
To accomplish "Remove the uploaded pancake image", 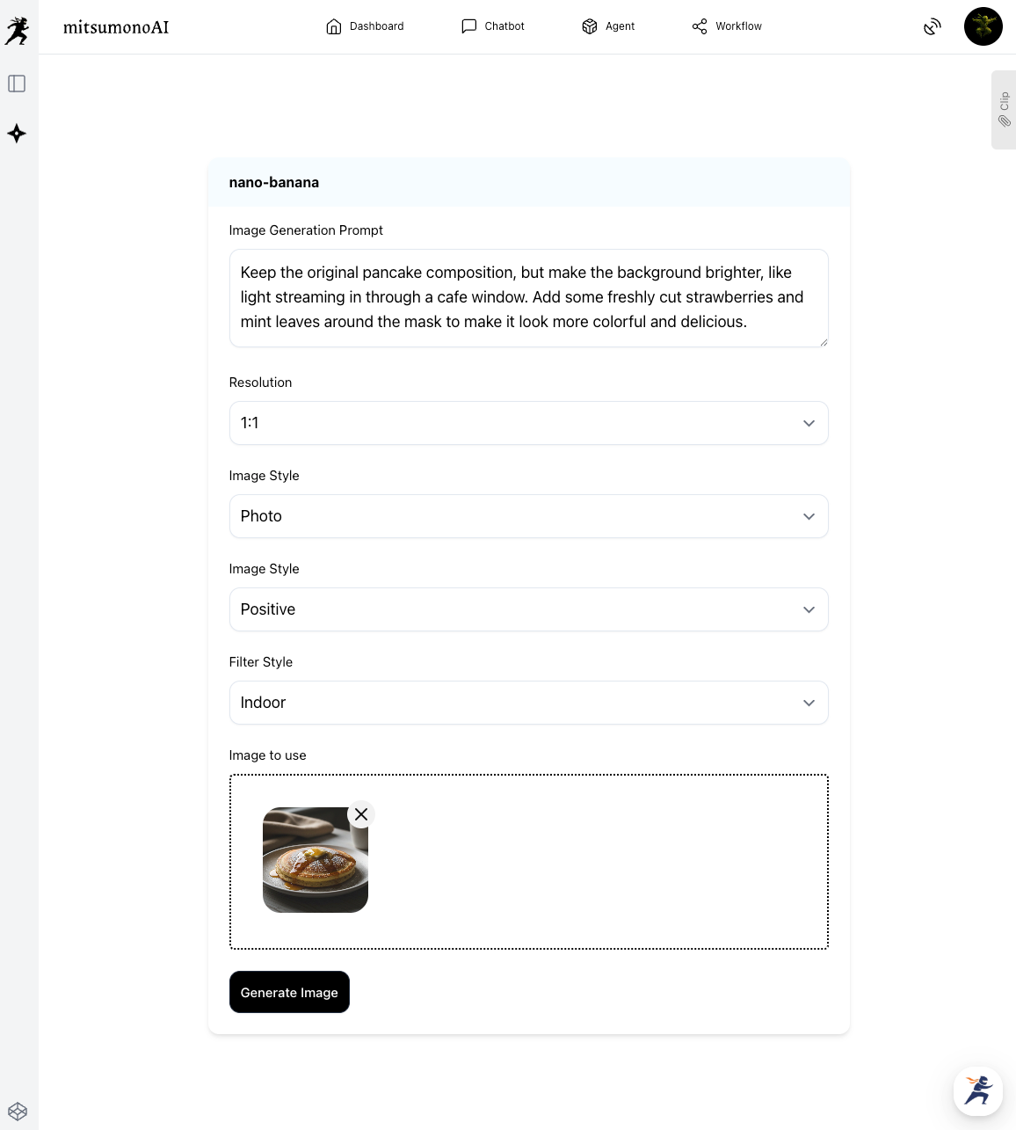I will click(x=361, y=814).
